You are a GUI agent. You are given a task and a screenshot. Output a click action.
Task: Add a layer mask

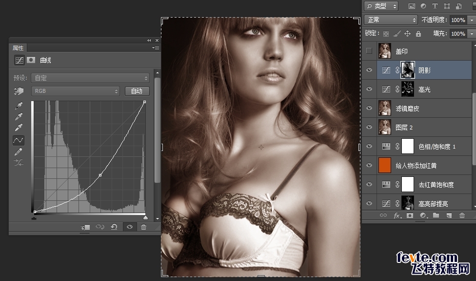tap(410, 216)
